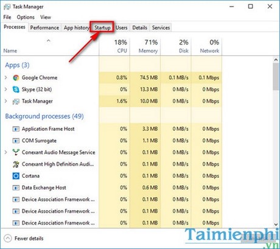Click the vertical scrollbar thumb
The image size is (280, 249).
click(276, 77)
